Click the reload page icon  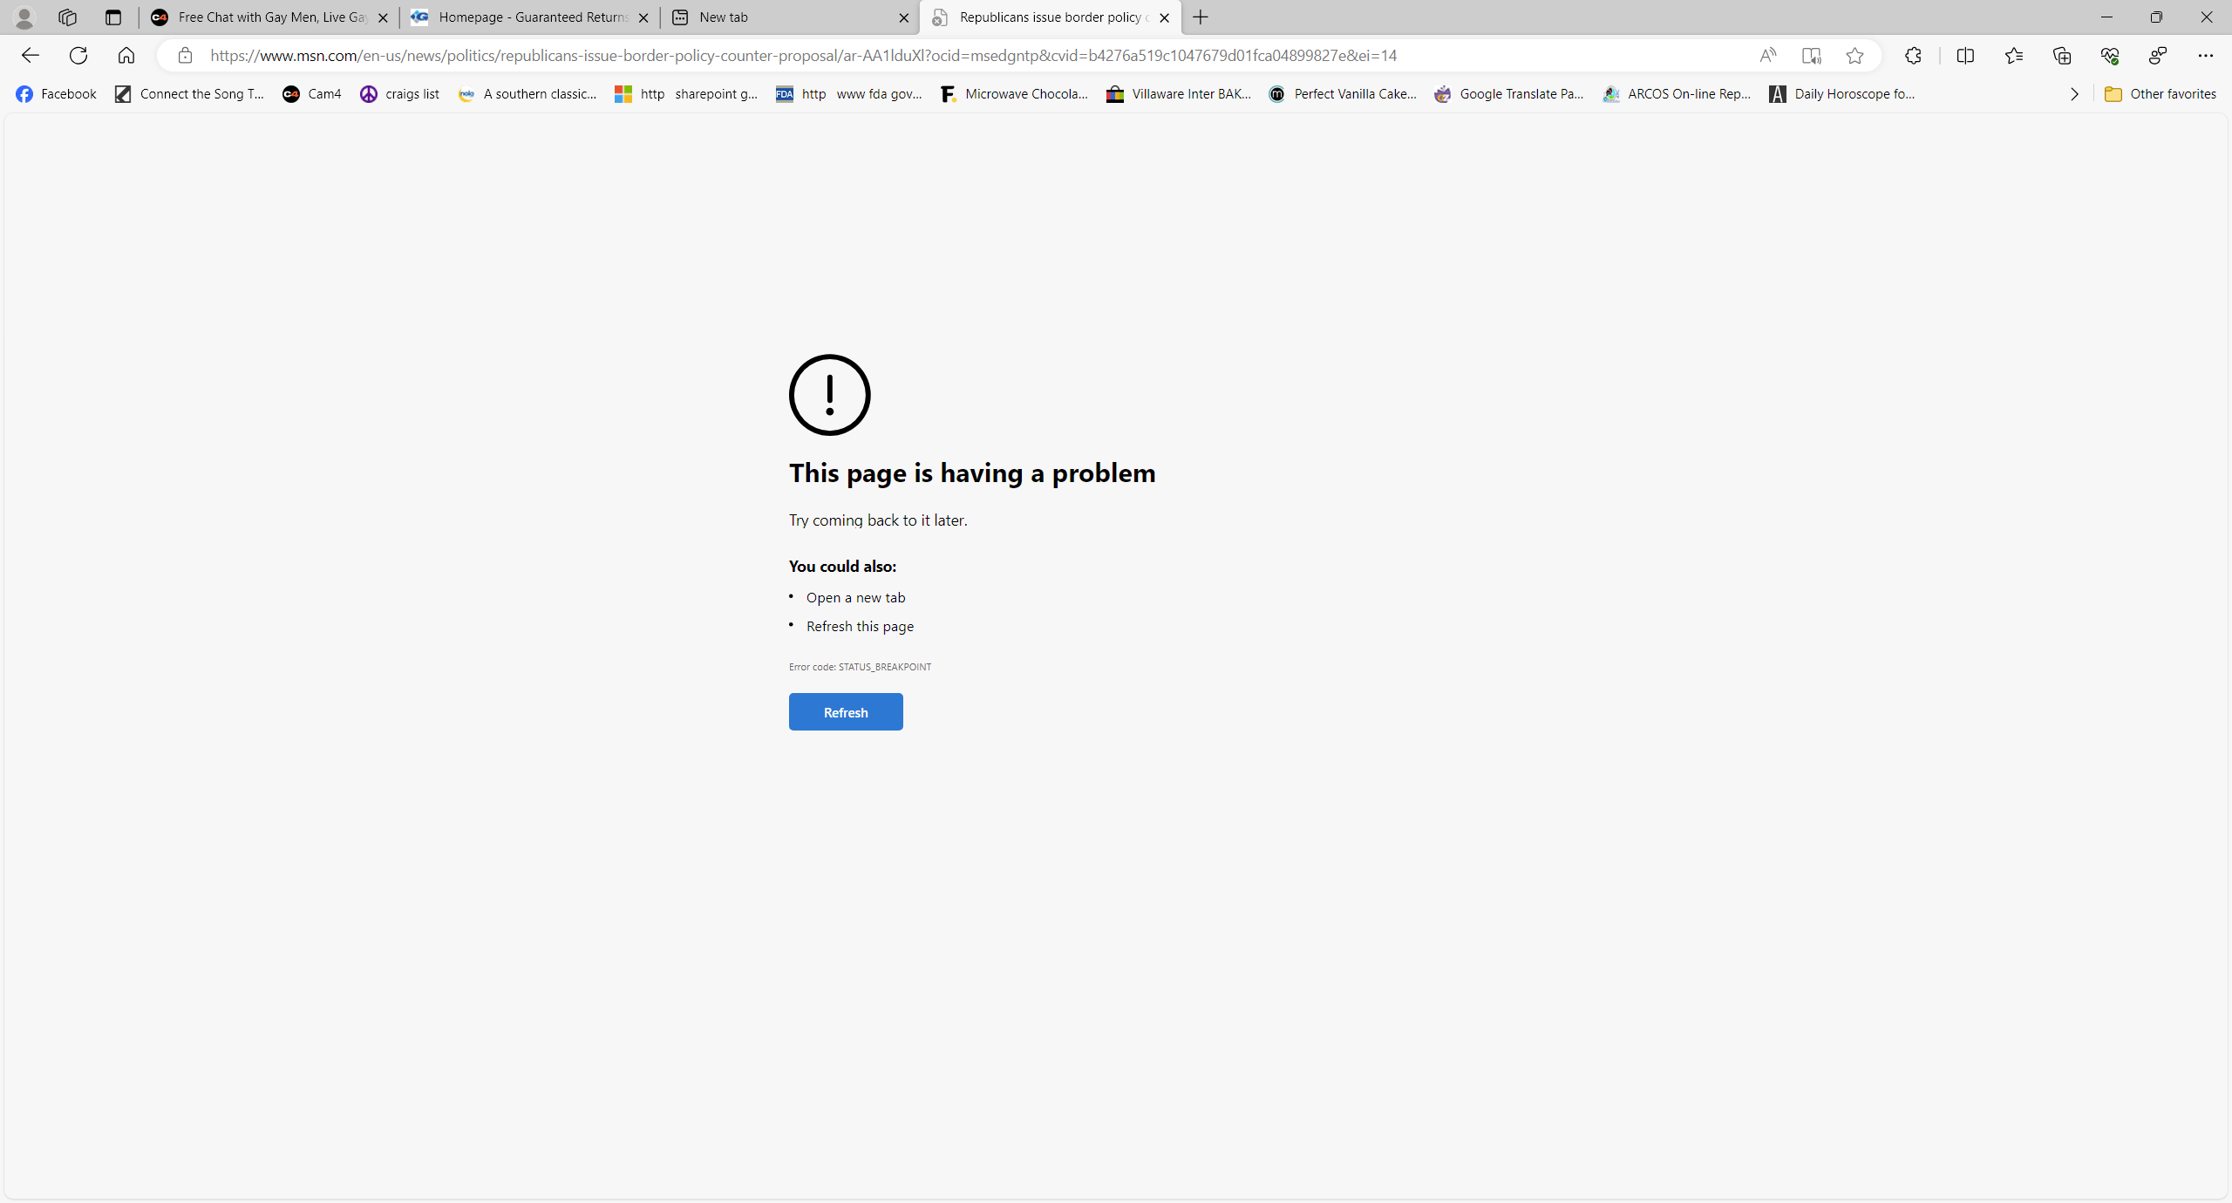pos(78,56)
